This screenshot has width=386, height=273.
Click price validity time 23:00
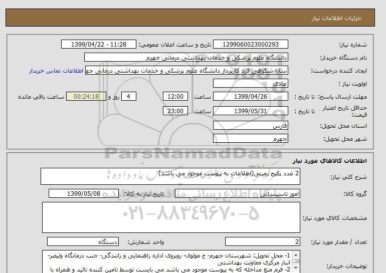coord(175,111)
